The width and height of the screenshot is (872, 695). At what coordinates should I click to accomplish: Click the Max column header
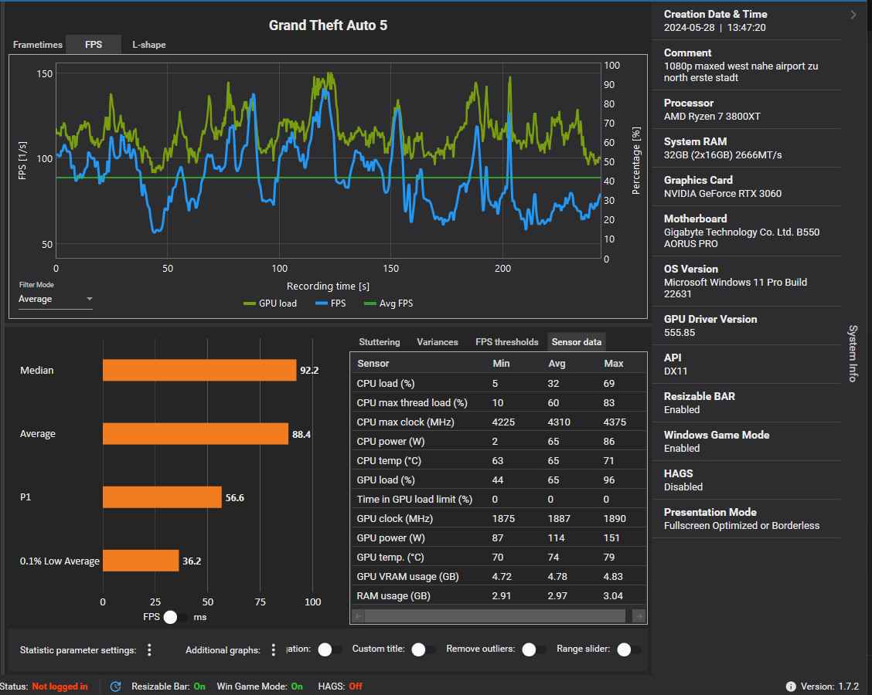pos(613,364)
